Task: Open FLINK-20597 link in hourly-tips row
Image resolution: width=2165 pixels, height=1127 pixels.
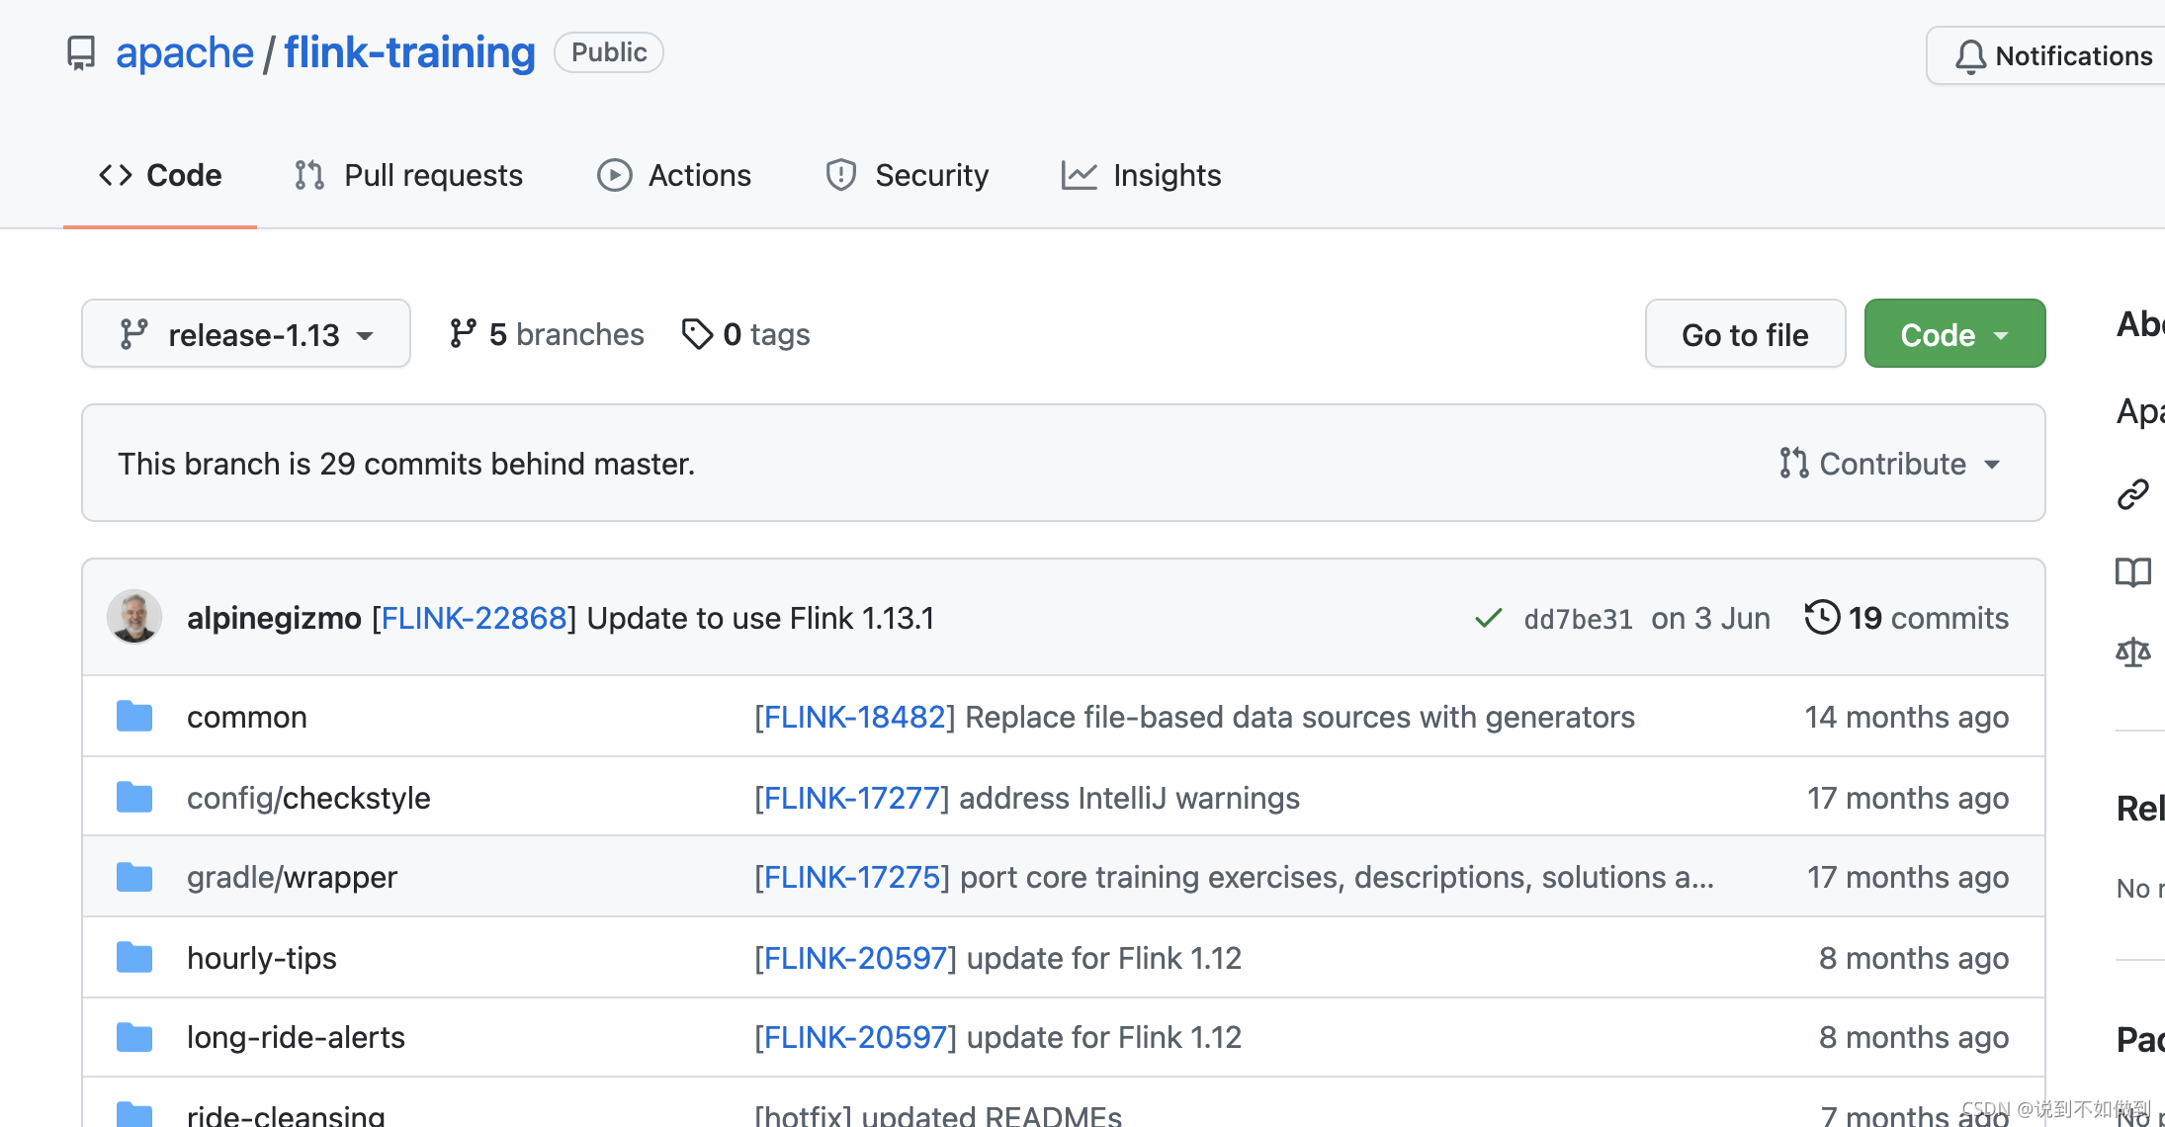Action: (856, 958)
